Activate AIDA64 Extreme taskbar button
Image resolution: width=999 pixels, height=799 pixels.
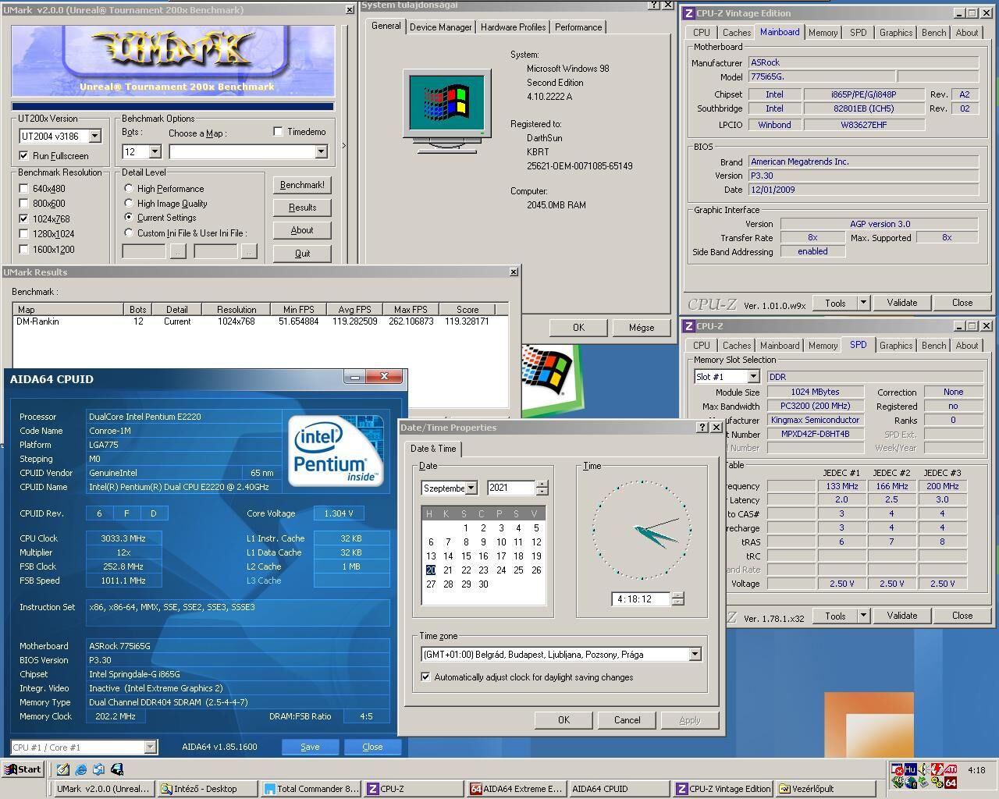coord(517,789)
